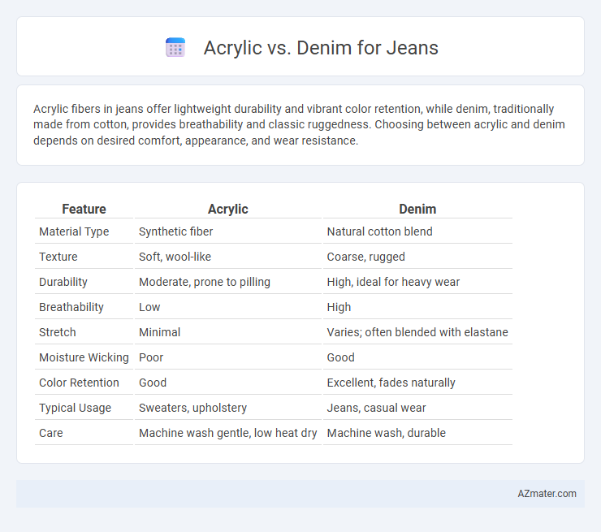Click the "Texture" row label
601x532 pixels.
58,257
